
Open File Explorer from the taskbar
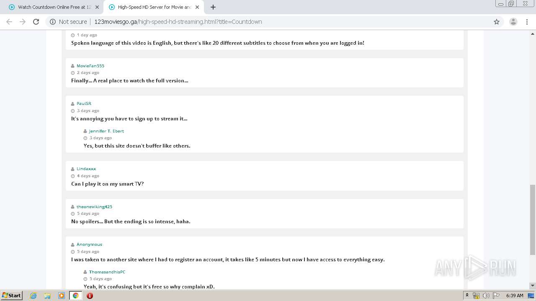pos(47,296)
